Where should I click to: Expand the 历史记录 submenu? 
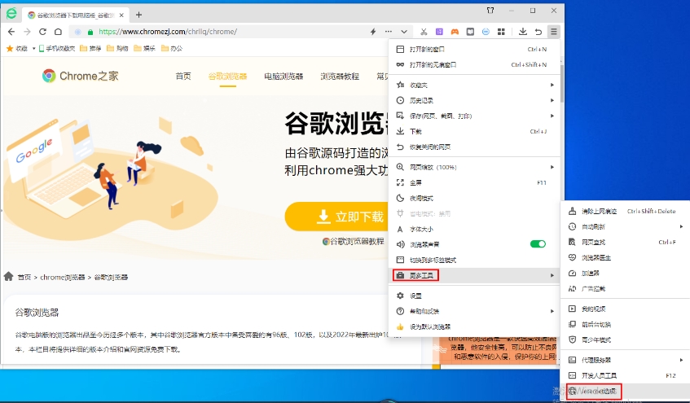tap(421, 100)
